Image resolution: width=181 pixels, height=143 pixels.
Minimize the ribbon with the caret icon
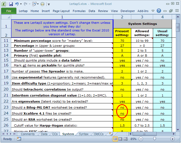tap(153, 11)
